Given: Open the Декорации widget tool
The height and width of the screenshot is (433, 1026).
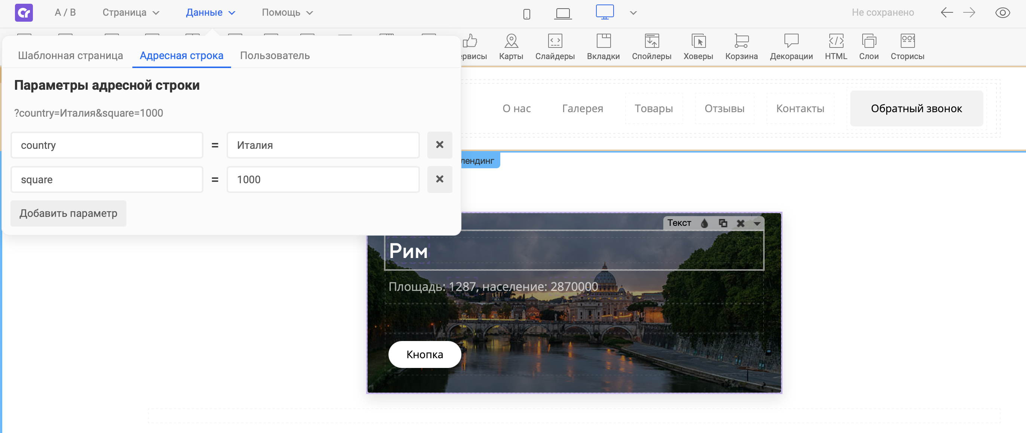Looking at the screenshot, I should tap(791, 47).
